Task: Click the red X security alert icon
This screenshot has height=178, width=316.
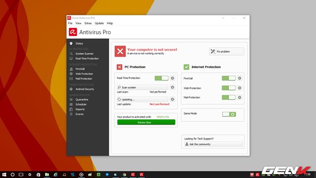Action: 120,51
